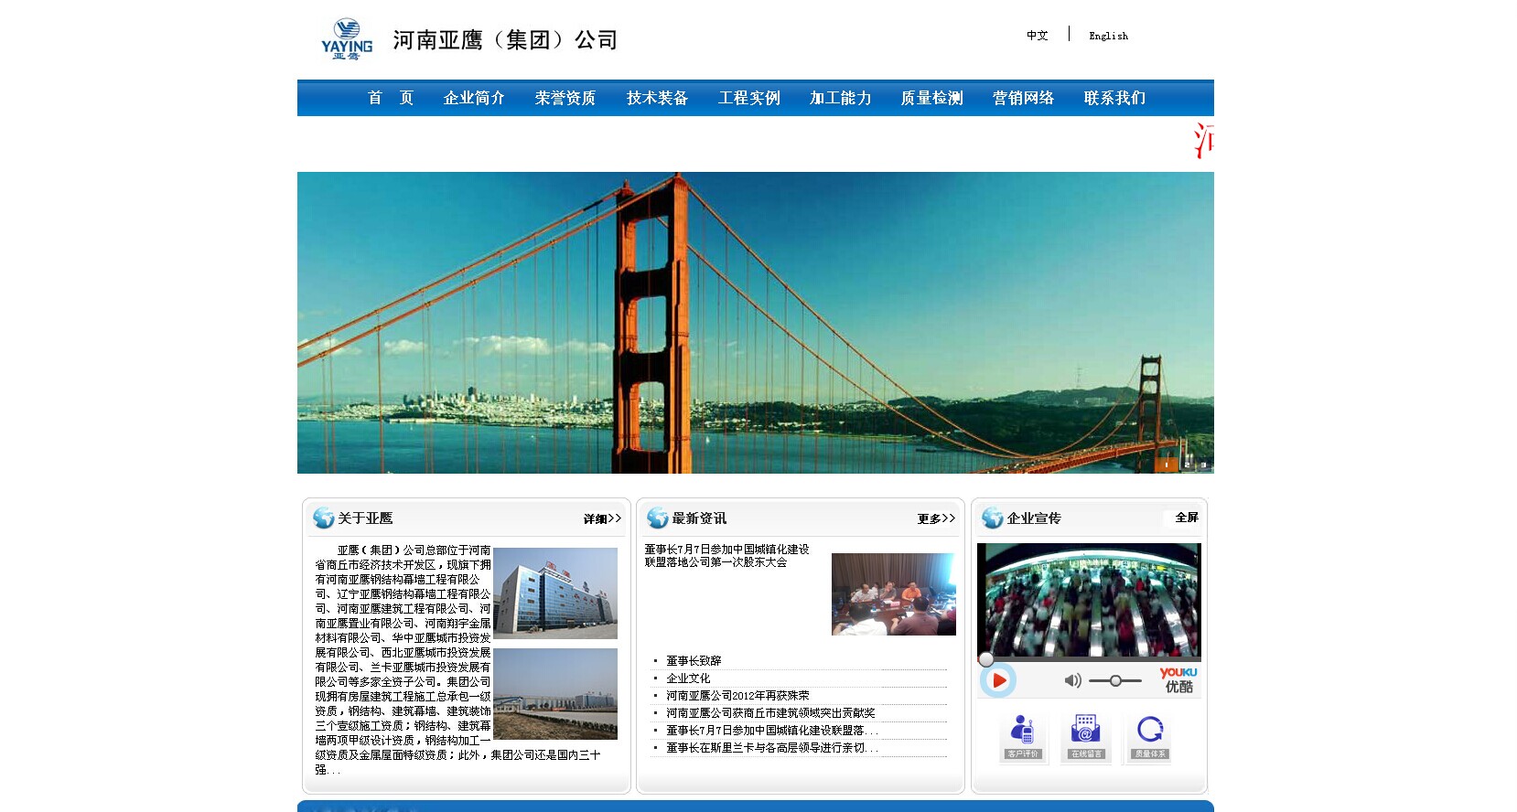Click 更多>> in 最新资讯 panel
This screenshot has width=1517, height=812.
point(936,518)
